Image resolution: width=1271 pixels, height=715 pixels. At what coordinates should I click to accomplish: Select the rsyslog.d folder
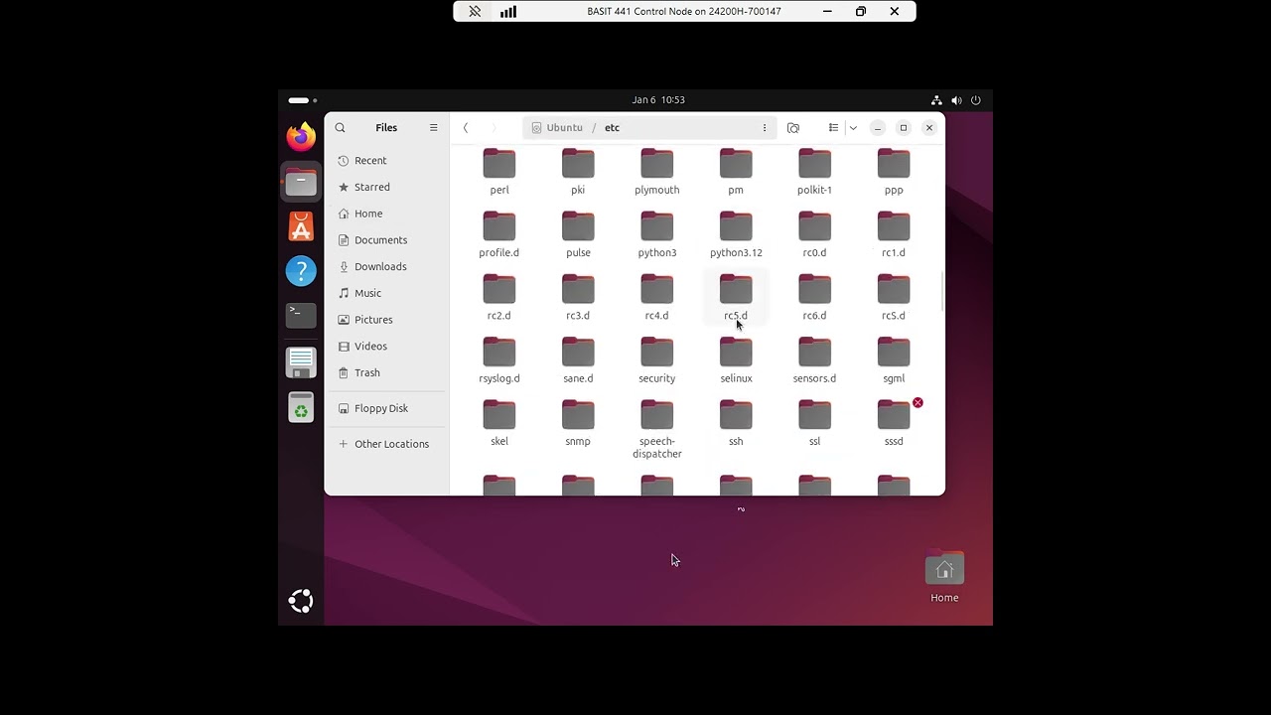click(x=499, y=359)
